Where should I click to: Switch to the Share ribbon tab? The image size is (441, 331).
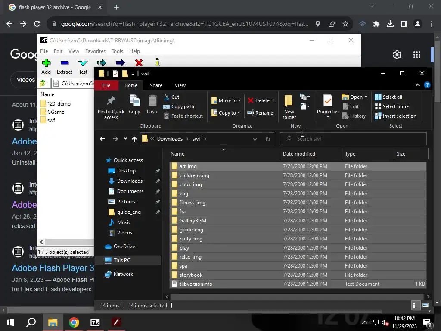click(156, 85)
